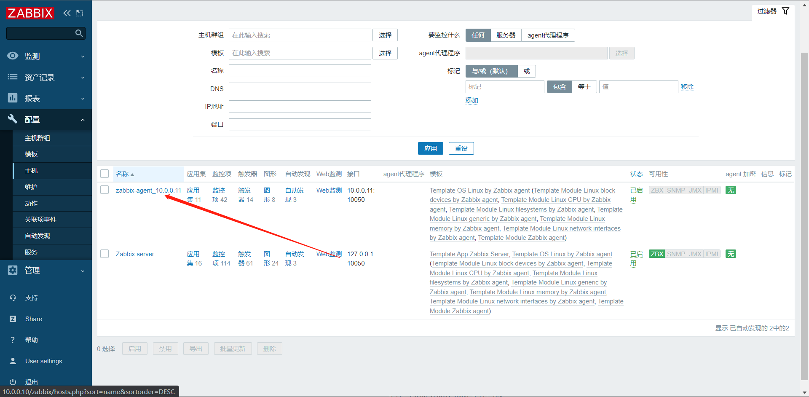Focus the sidebar search input

point(46,33)
